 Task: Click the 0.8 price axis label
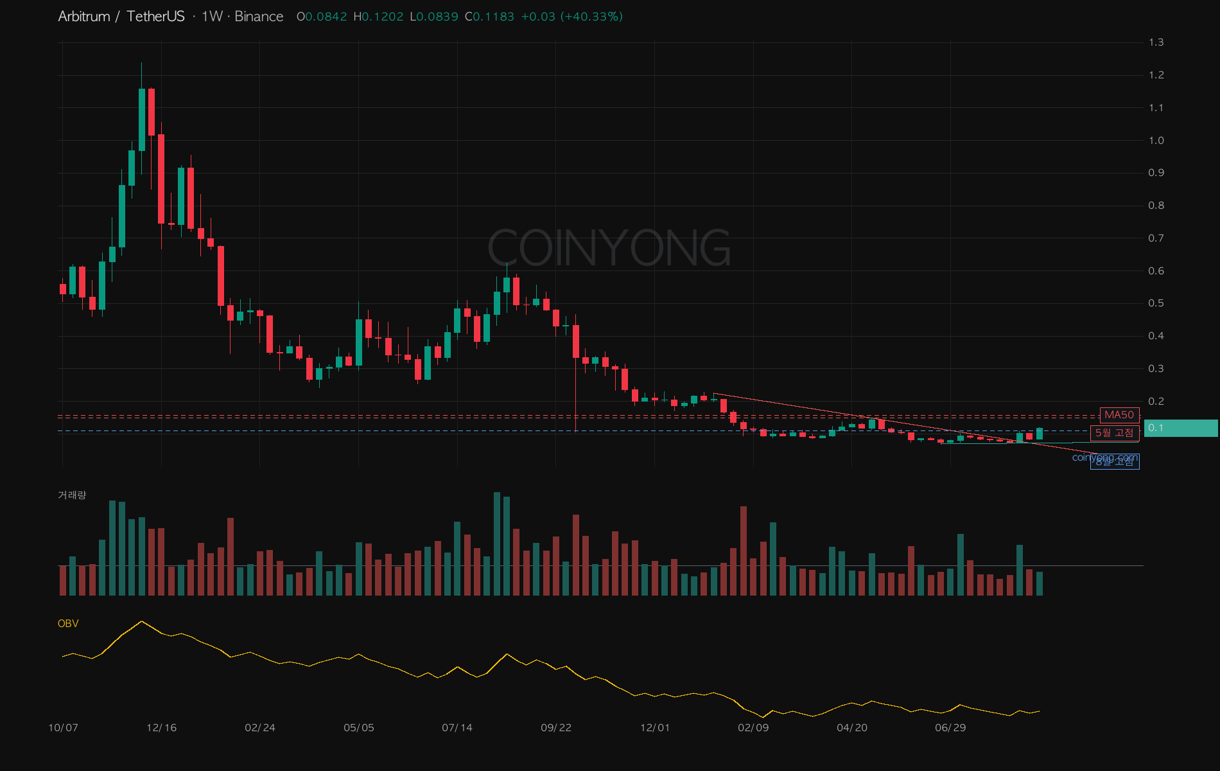1156,206
